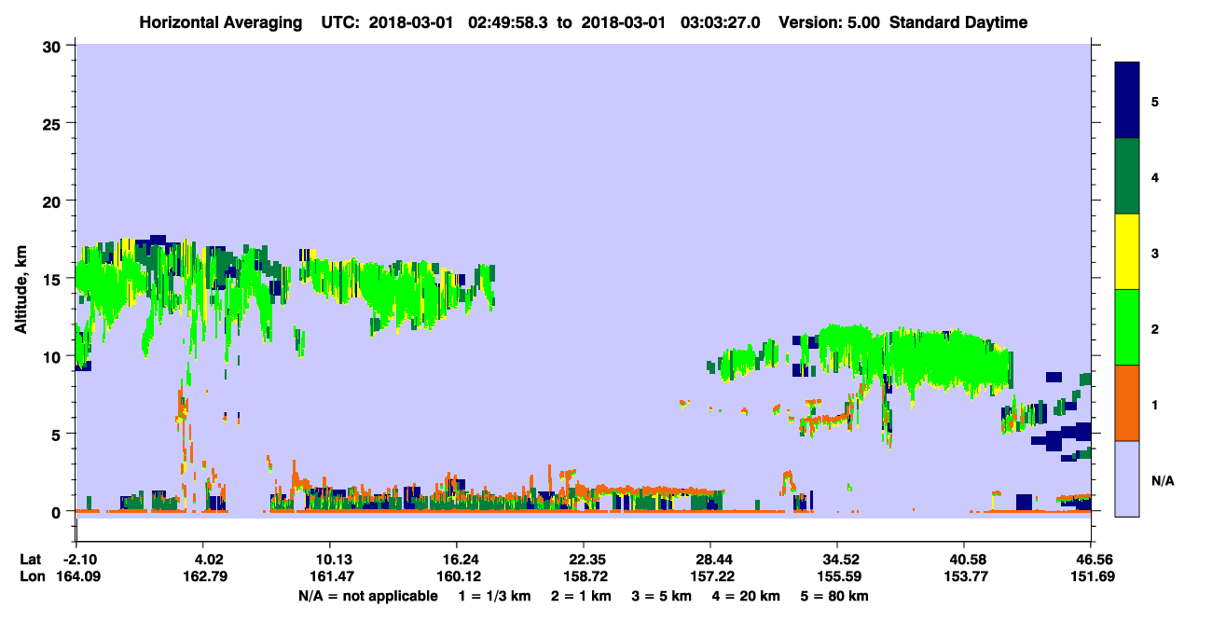The image size is (1212, 622).
Task: Click the lavender N/A color swatch
Action: [1127, 478]
